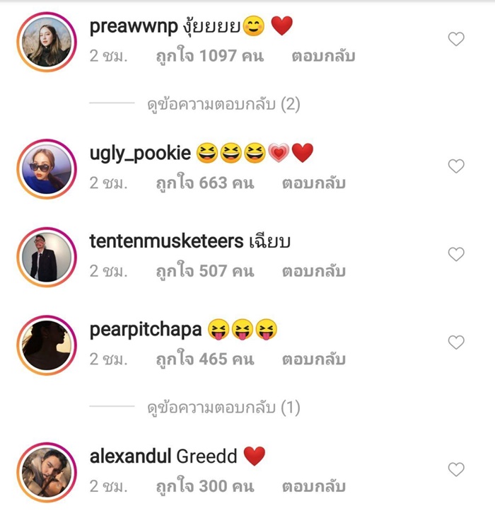
Task: Open ugly_pookie's story avatar
Action: tap(47, 169)
